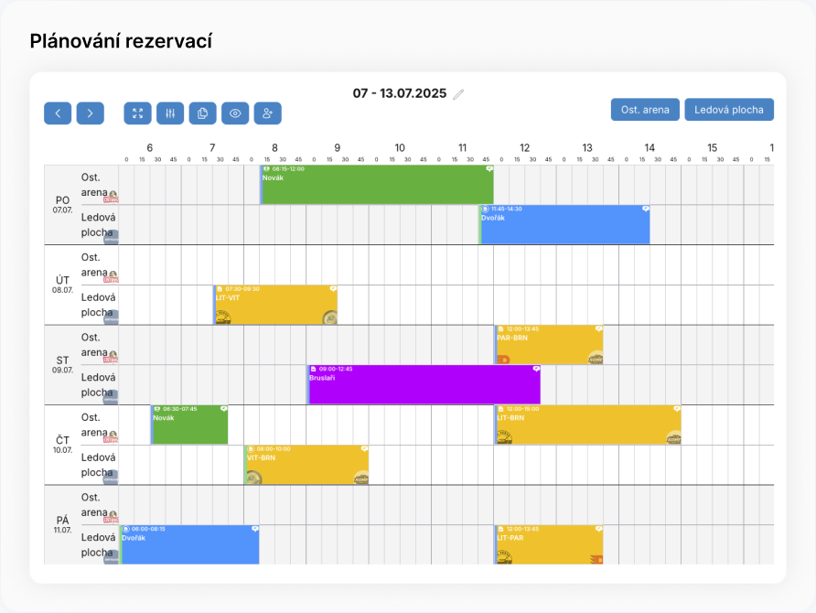Viewport: 816px width, 613px height.
Task: Open the filter sliders settings
Action: pyautogui.click(x=170, y=113)
